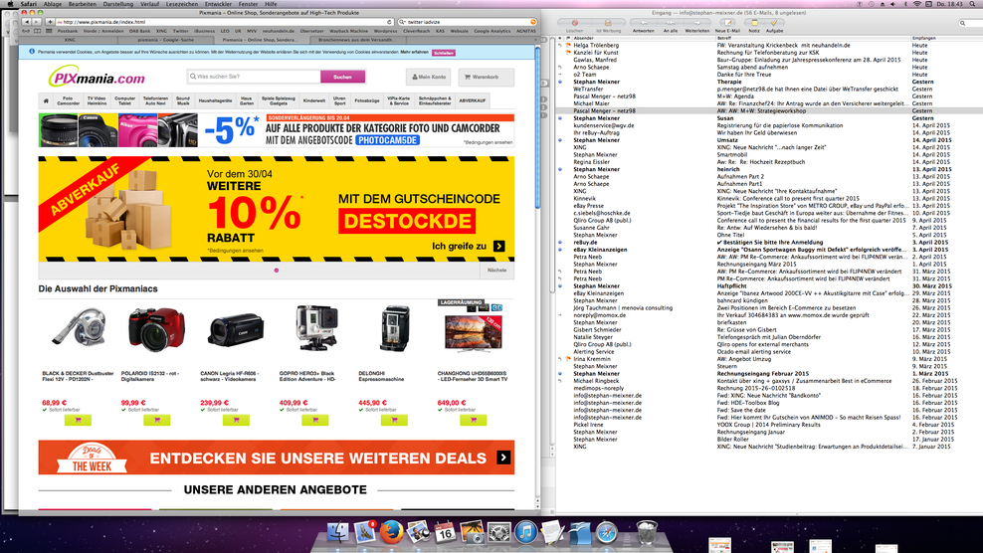
Task: Switch to Branchennews aus dem Versandh... tab
Action: coord(356,40)
